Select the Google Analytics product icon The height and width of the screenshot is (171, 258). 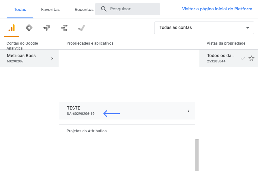(x=12, y=28)
